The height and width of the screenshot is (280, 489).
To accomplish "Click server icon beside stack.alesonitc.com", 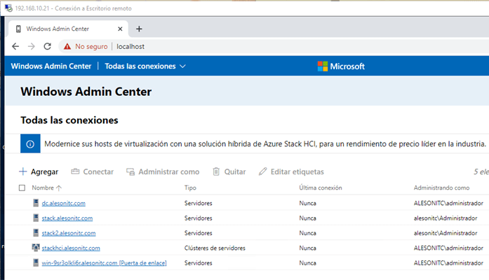I will pyautogui.click(x=36, y=218).
